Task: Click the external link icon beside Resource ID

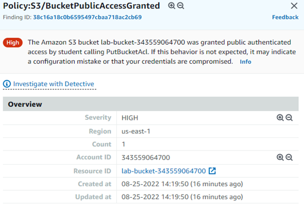Action: click(x=212, y=171)
